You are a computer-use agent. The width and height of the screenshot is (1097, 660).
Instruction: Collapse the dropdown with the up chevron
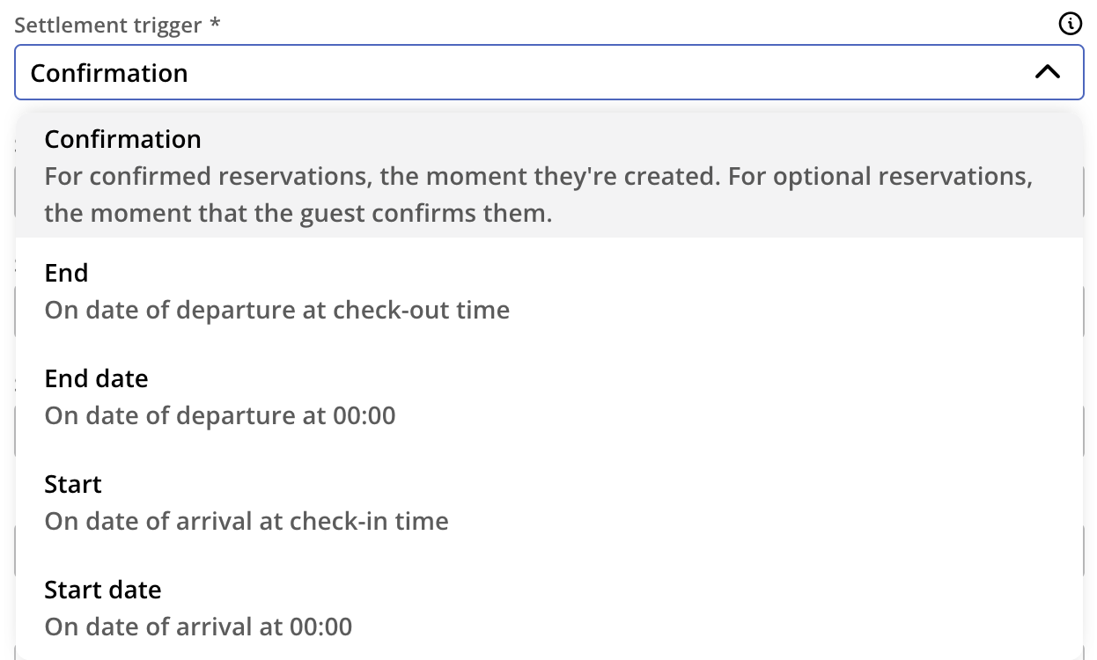(1048, 72)
